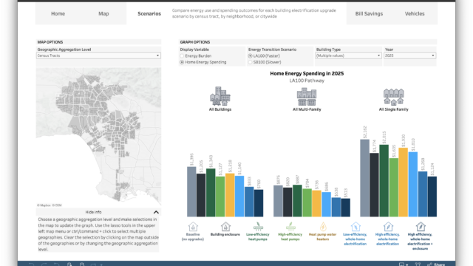Image resolution: width=473 pixels, height=266 pixels.
Task: Select the $1,635 light green Single Family bar
Action: click(x=394, y=187)
